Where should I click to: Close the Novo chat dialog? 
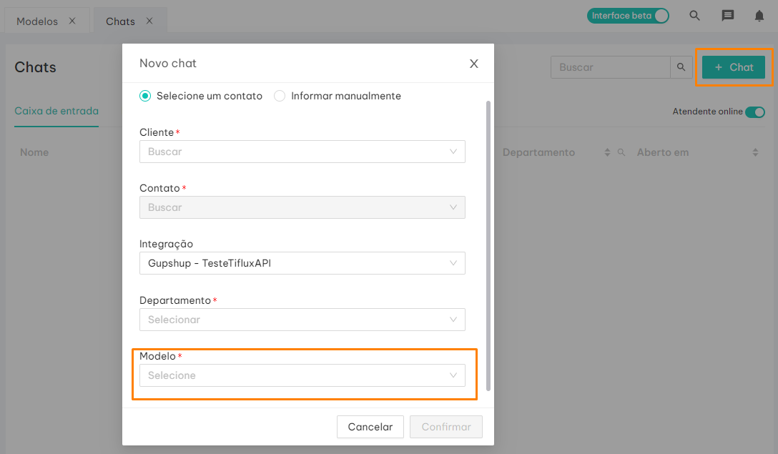474,64
